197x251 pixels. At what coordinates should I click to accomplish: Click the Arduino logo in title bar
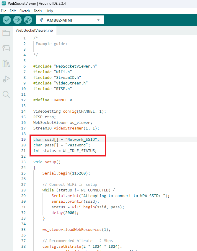[x=4, y=3]
